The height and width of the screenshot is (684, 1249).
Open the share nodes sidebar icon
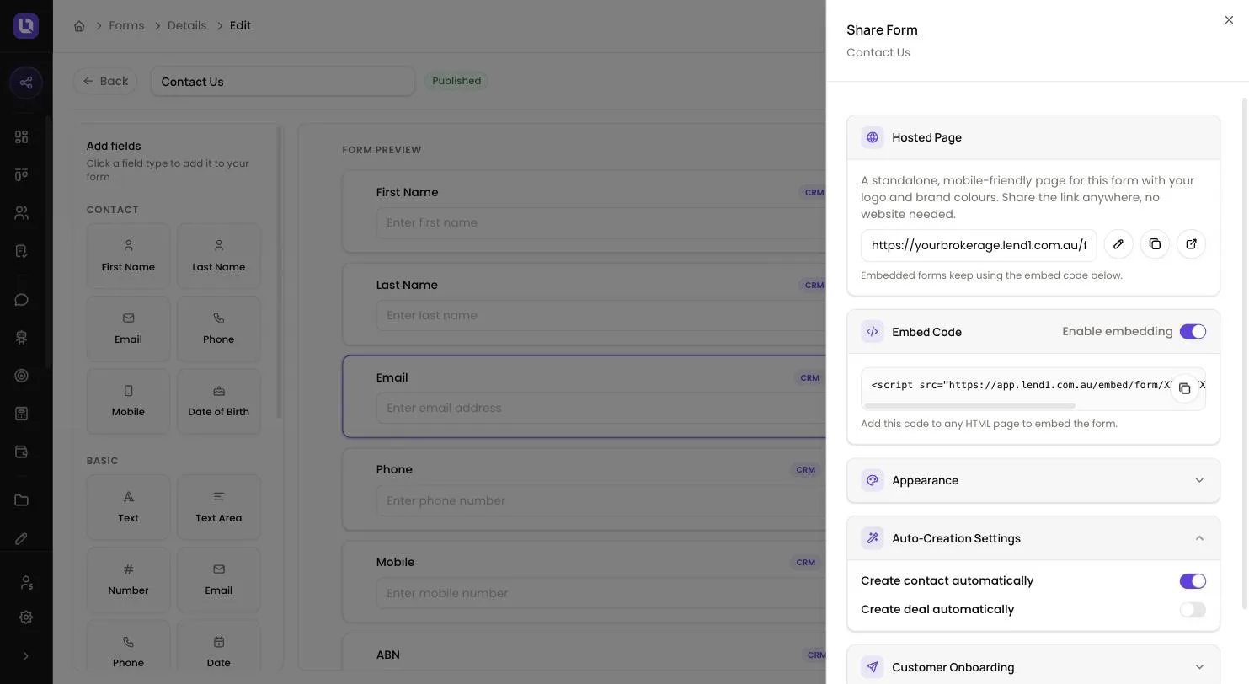pyautogui.click(x=26, y=83)
